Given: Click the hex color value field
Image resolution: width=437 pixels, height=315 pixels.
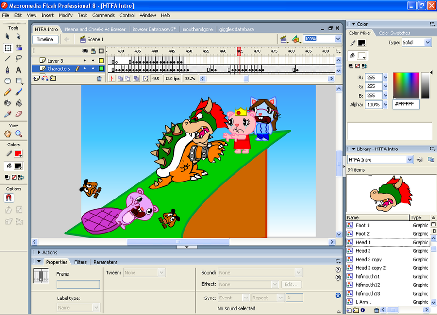Looking at the screenshot, I should [406, 104].
